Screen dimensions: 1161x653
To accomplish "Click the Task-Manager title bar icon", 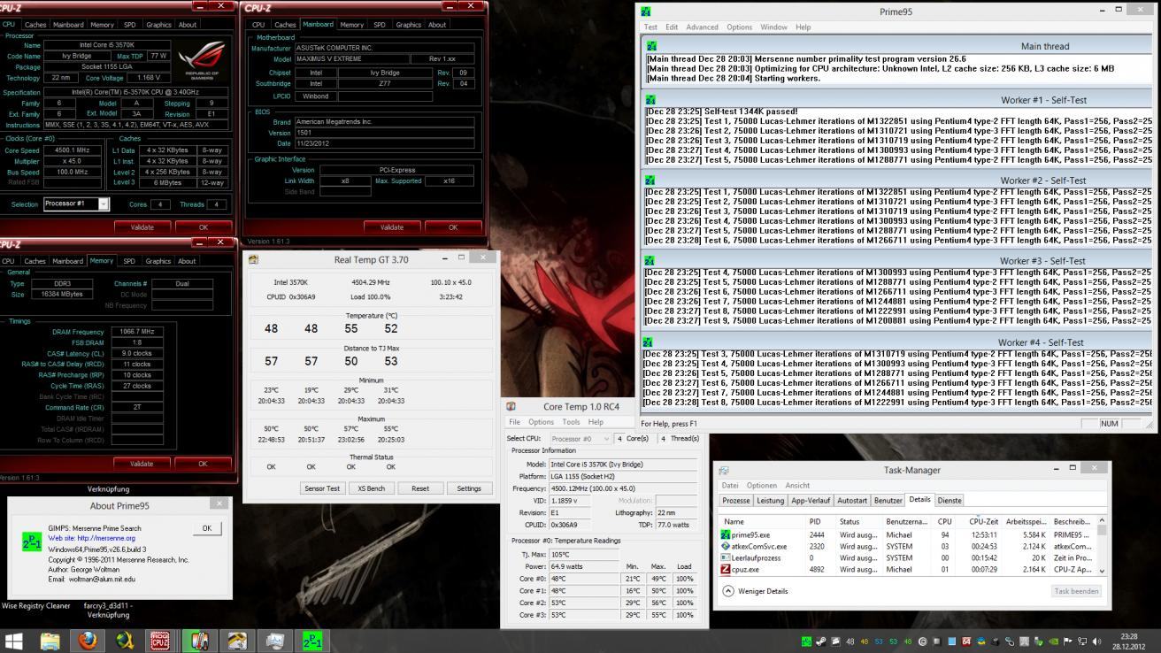I will click(724, 471).
